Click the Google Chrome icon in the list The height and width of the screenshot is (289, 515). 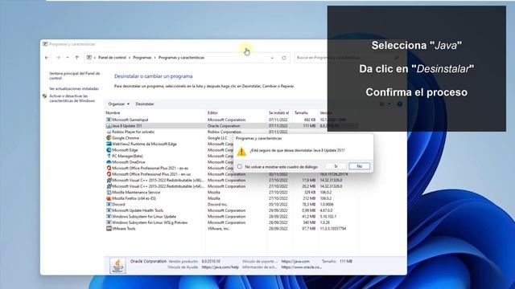point(109,138)
